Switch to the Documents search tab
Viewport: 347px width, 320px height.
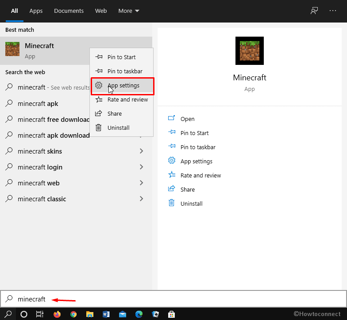click(x=69, y=11)
